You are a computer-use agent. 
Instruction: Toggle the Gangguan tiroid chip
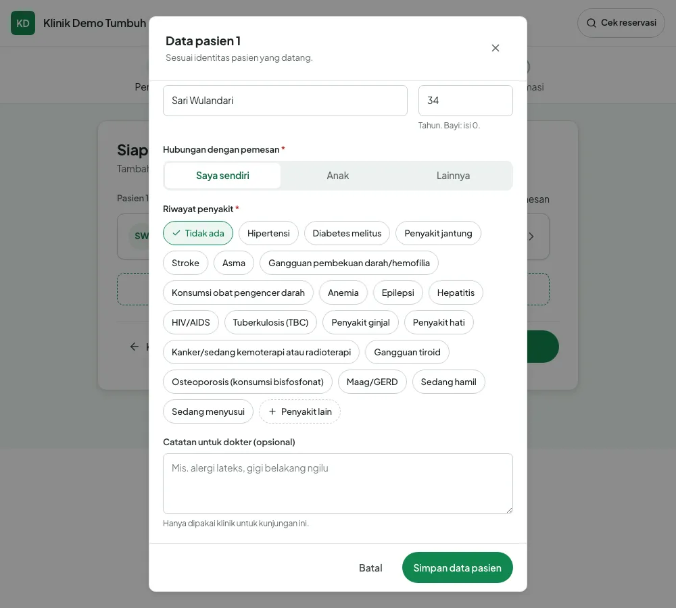click(407, 352)
